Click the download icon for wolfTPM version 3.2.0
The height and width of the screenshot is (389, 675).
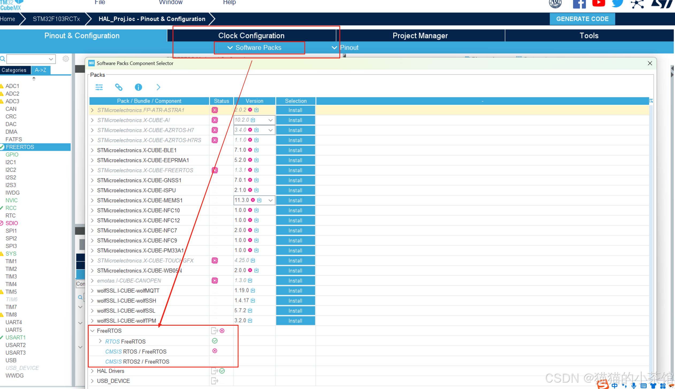pyautogui.click(x=250, y=321)
